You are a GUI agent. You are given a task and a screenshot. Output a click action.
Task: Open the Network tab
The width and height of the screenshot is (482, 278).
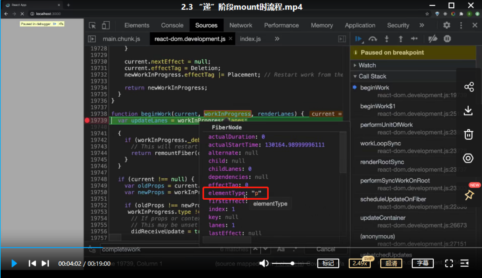241,25
